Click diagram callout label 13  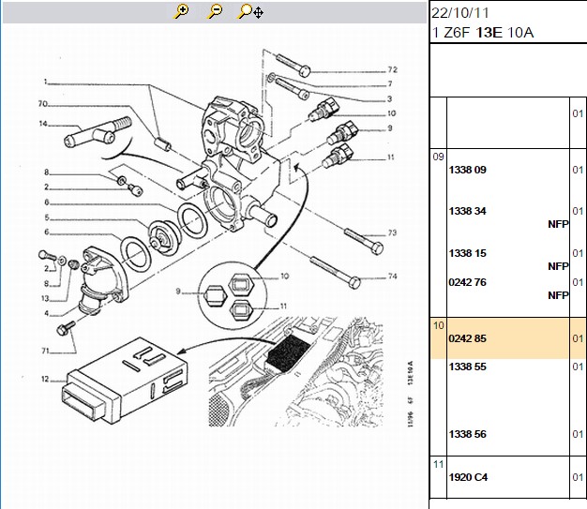tap(45, 298)
